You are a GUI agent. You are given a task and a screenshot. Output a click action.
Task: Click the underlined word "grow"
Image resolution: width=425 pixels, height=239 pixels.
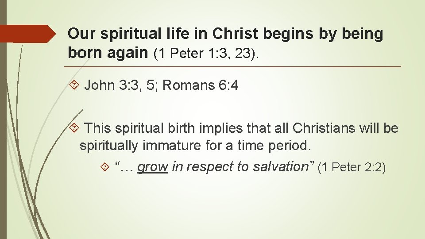click(153, 166)
